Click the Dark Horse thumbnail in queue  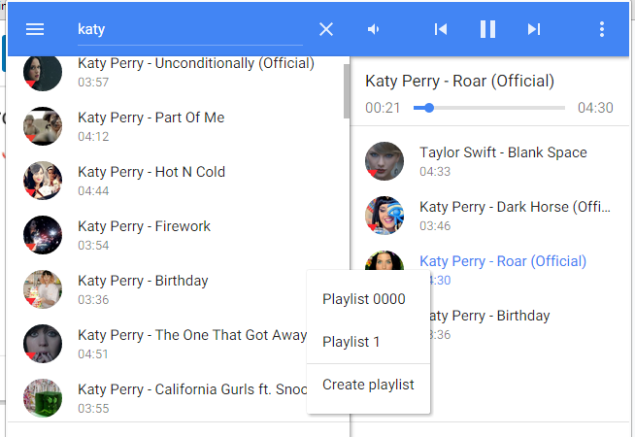coord(384,216)
